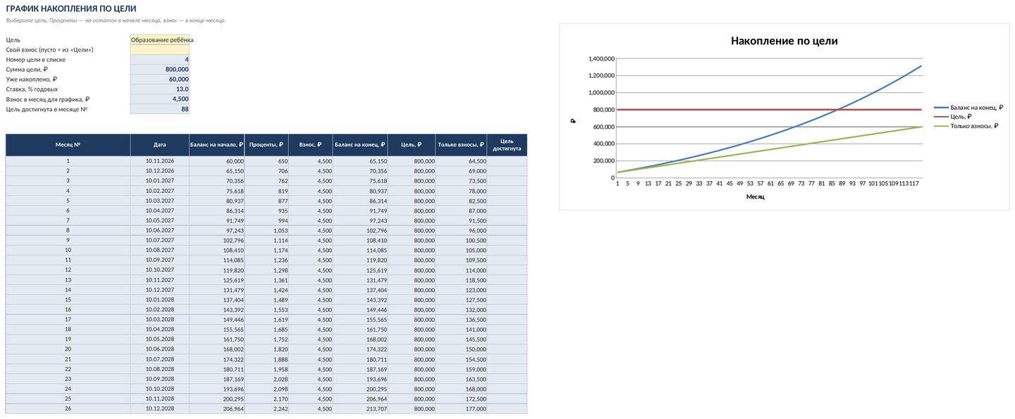Screen dimensions: 1015x419
Task: Click the date cell 10.01.2028
Action: pos(160,299)
